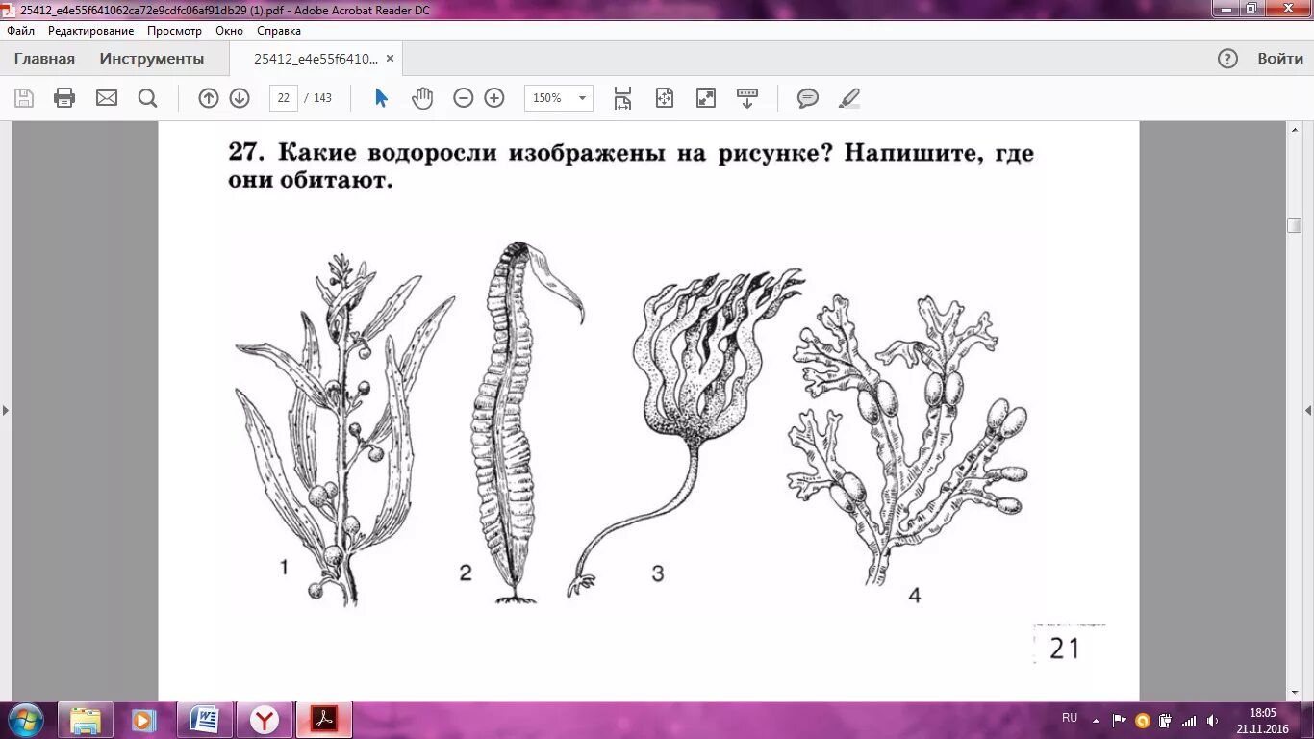Expand the right tools pane arrow
Screen dimensions: 1314x739
click(1307, 410)
